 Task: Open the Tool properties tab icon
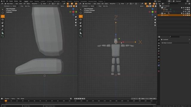159,40
